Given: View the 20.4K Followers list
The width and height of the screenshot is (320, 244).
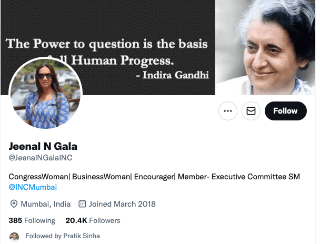Looking at the screenshot, I should coord(93,220).
